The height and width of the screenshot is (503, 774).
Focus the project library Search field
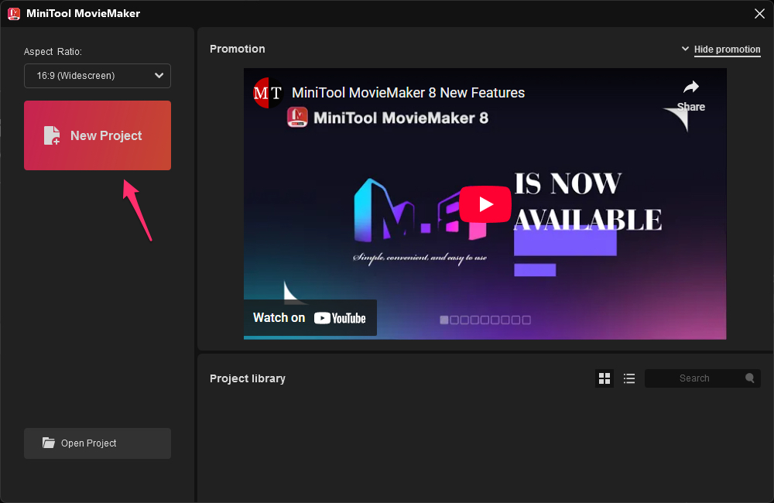(694, 378)
